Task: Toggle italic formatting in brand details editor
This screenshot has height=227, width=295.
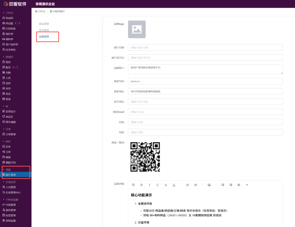Action: point(150,185)
